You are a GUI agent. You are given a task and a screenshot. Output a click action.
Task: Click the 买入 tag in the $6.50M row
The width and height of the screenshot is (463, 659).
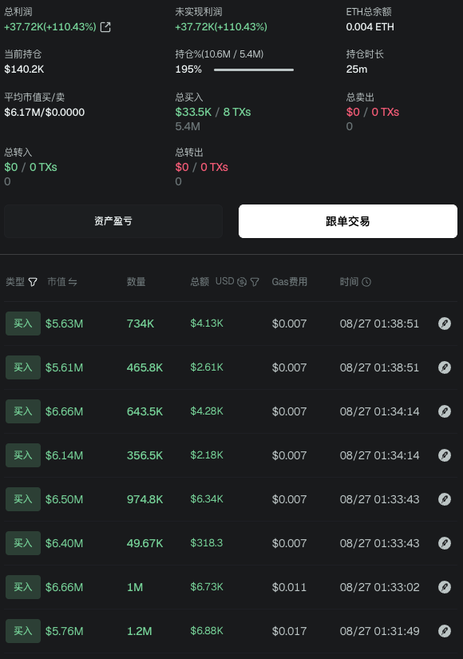point(23,499)
